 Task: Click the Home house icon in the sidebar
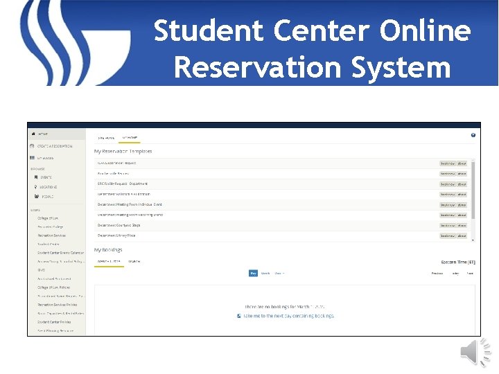coord(33,134)
